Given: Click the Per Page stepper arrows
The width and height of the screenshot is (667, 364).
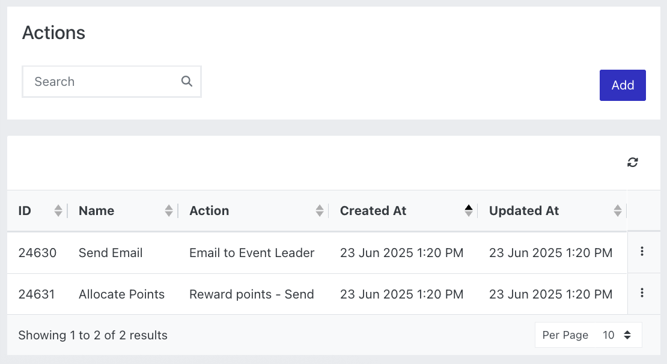Looking at the screenshot, I should [627, 335].
